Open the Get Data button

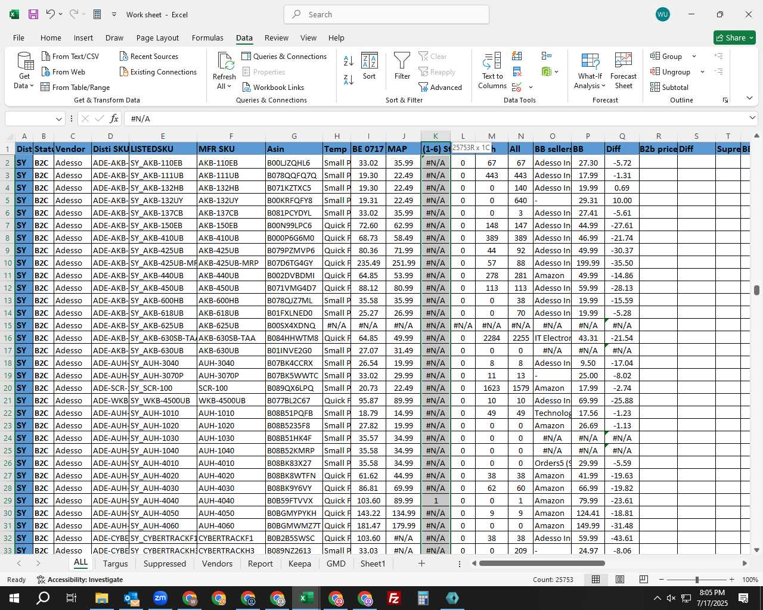point(24,70)
